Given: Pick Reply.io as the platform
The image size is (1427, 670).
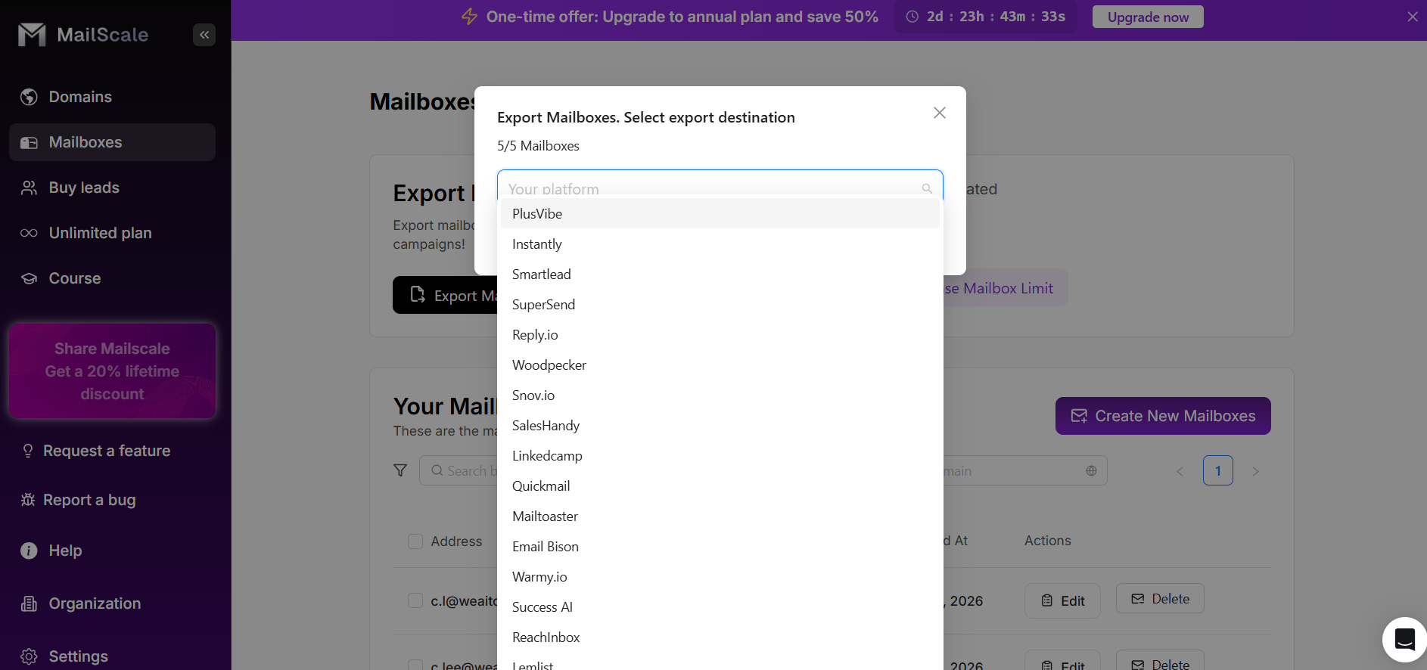Looking at the screenshot, I should (x=720, y=335).
